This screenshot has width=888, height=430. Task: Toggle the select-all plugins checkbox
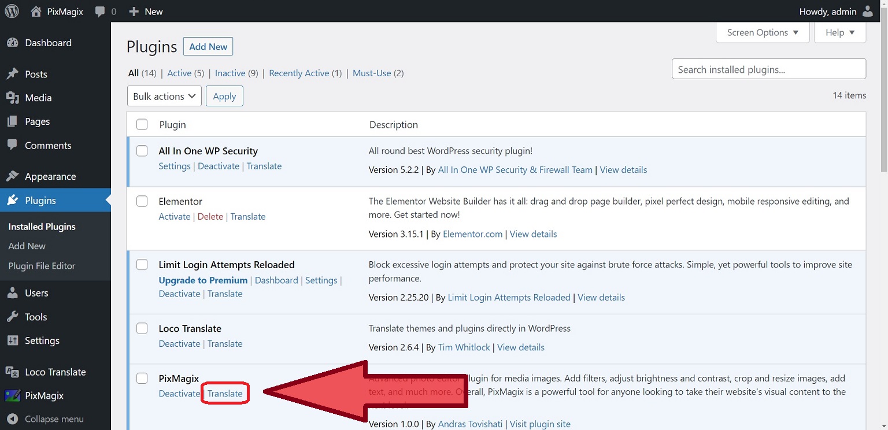click(x=142, y=124)
